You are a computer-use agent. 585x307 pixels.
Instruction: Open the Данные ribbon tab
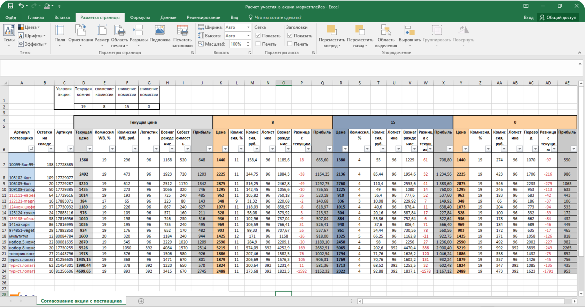click(168, 17)
